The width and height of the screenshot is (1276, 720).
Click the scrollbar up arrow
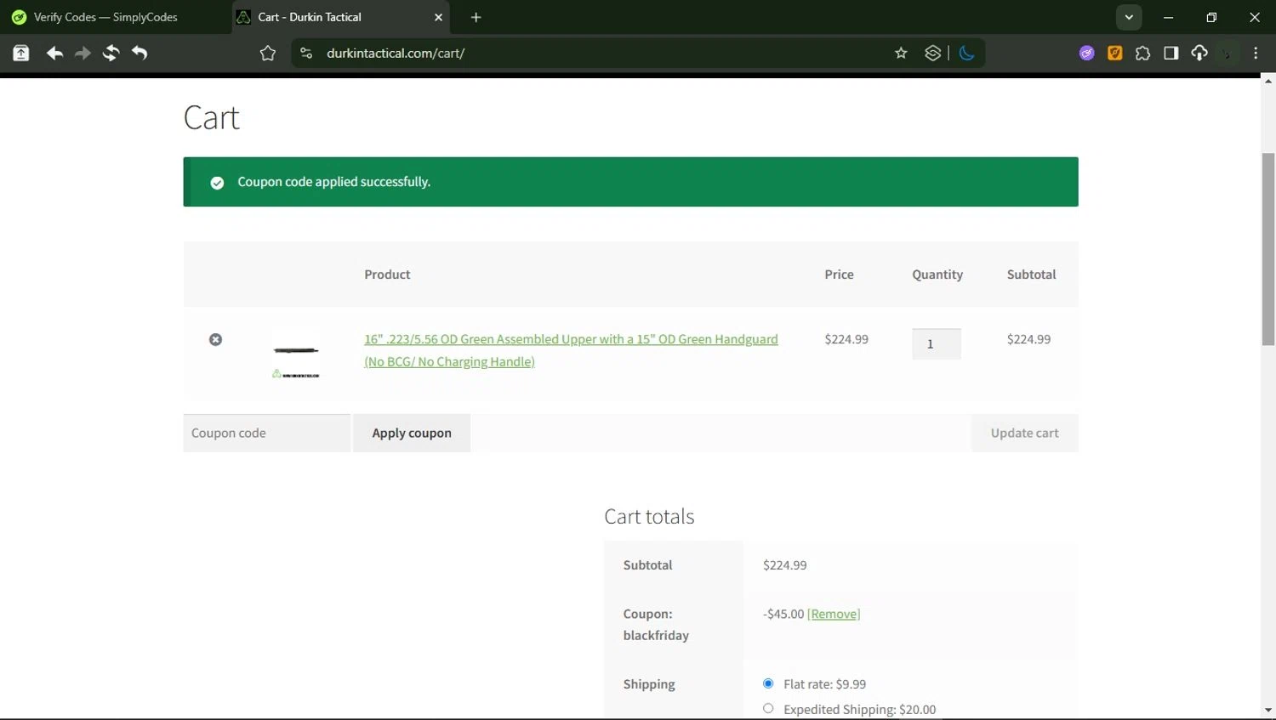[1268, 81]
